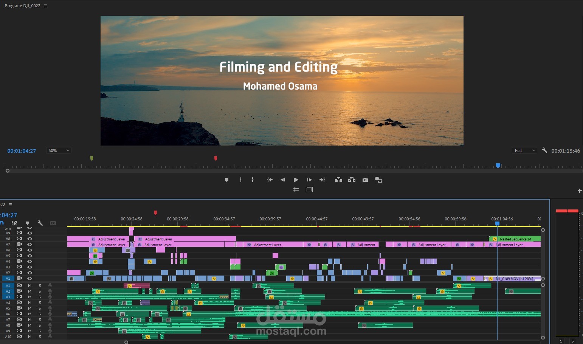Viewport: 583px width, 344px height.
Task: Open Timeline Display Settings wrench
Action: [x=40, y=223]
